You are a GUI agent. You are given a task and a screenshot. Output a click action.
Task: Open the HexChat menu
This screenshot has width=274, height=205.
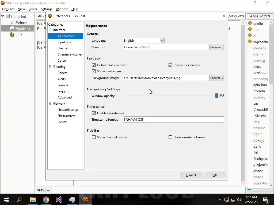pos(8,9)
